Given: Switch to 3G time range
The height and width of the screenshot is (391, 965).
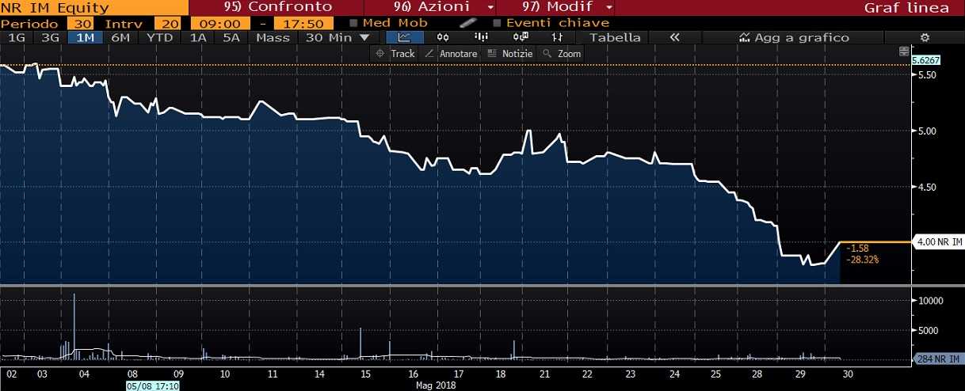Looking at the screenshot, I should [50, 37].
